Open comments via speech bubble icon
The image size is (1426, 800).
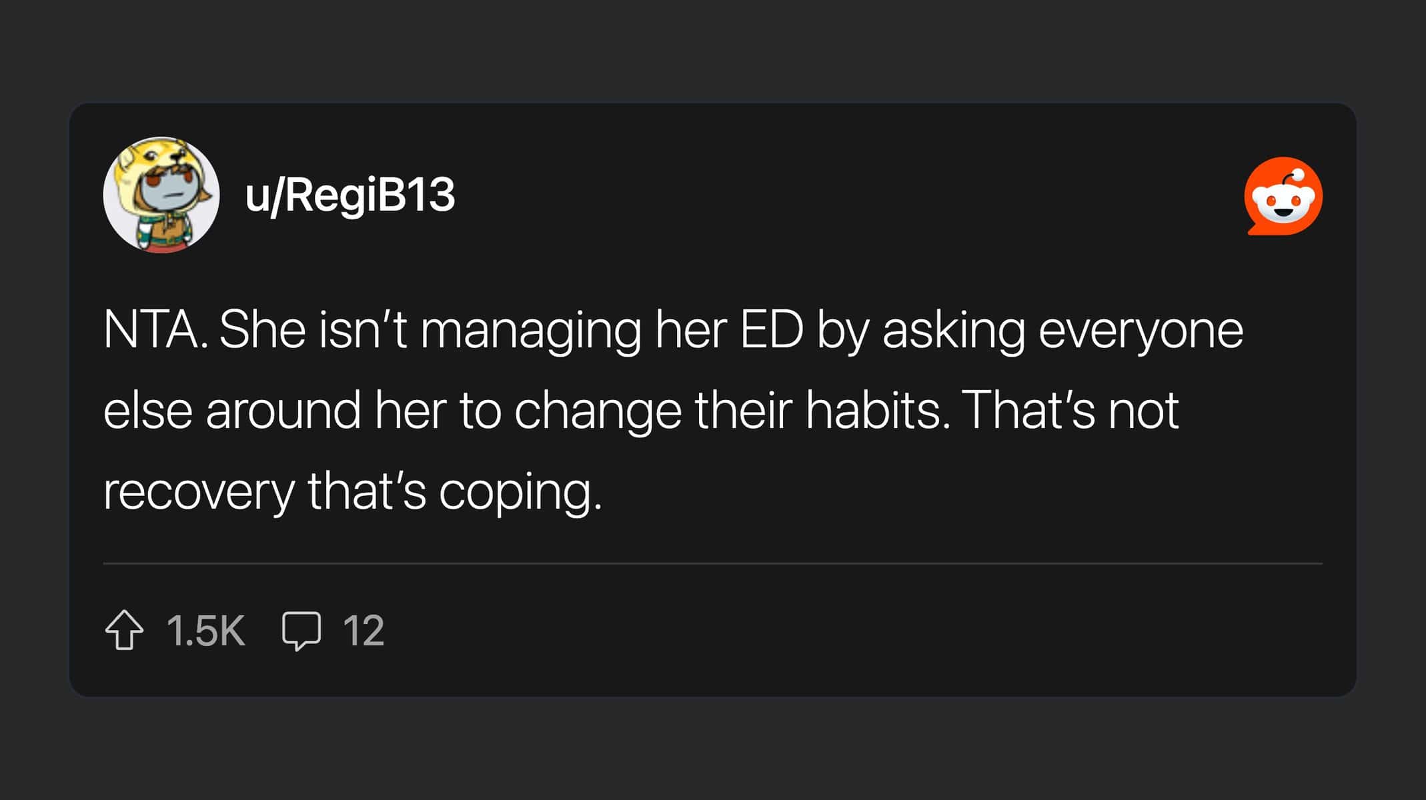(301, 630)
